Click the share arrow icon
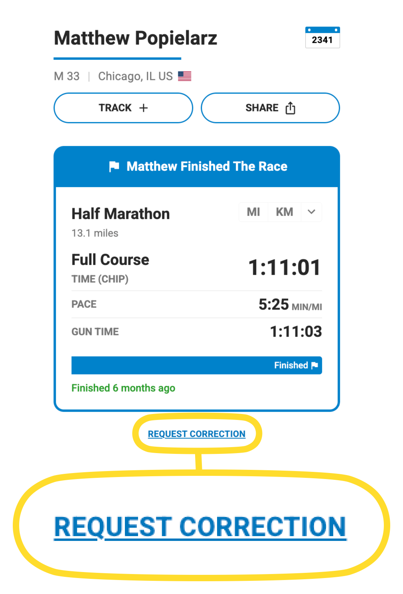Image resolution: width=403 pixels, height=594 pixels. [290, 108]
